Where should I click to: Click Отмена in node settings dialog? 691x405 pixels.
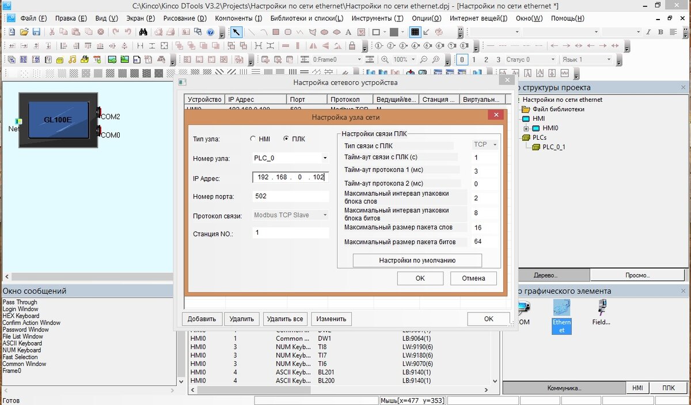473,278
